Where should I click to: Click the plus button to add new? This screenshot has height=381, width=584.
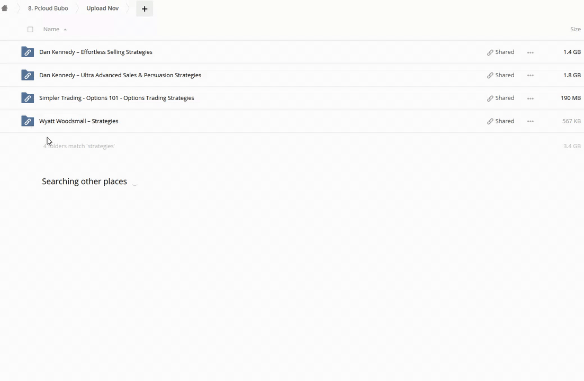(x=145, y=8)
